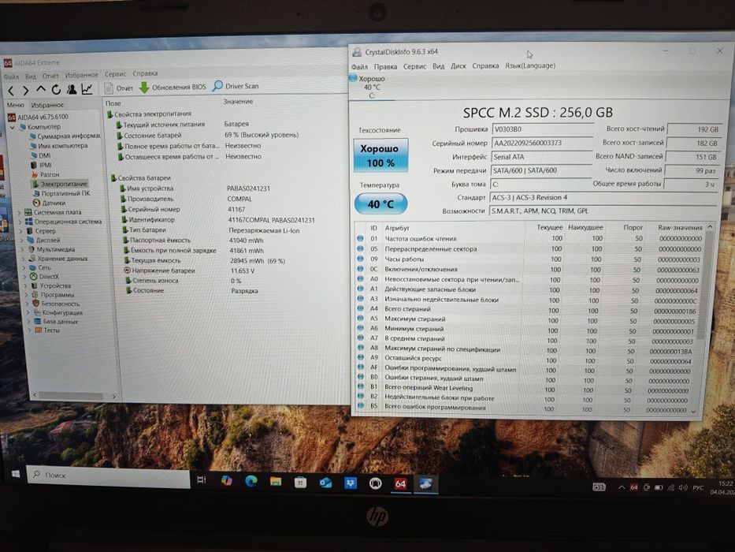Viewport: 735px width, 552px height.
Task: Open Microsoft Store from taskbar
Action: [300, 482]
